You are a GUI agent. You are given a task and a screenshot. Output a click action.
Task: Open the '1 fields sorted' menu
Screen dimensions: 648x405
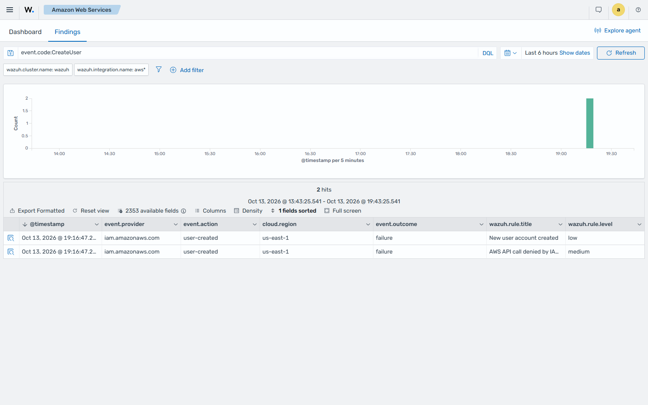tap(294, 211)
